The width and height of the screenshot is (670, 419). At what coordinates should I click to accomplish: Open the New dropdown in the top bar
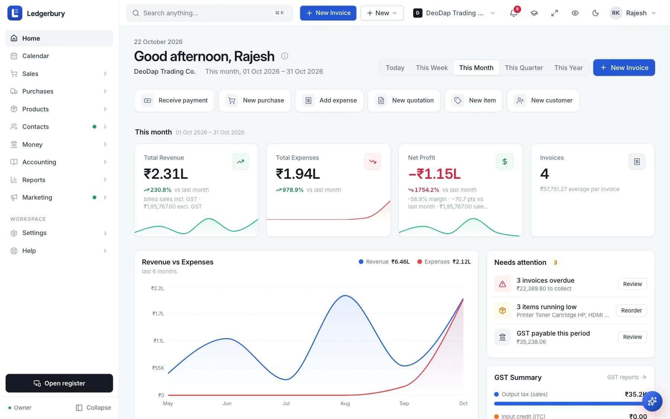(382, 13)
